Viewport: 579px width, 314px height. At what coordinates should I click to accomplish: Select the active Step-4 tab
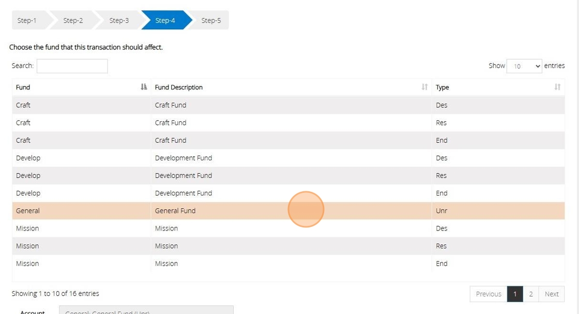tap(165, 21)
